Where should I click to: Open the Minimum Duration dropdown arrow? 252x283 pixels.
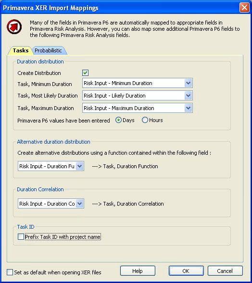(x=188, y=83)
